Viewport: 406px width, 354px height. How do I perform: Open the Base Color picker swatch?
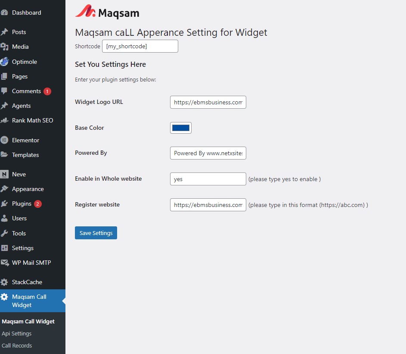pyautogui.click(x=181, y=128)
